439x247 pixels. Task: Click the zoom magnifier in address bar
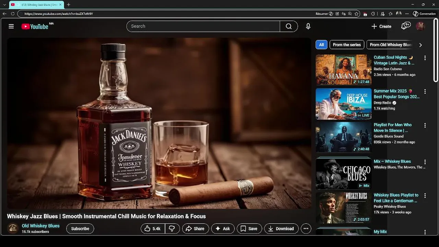pyautogui.click(x=350, y=14)
